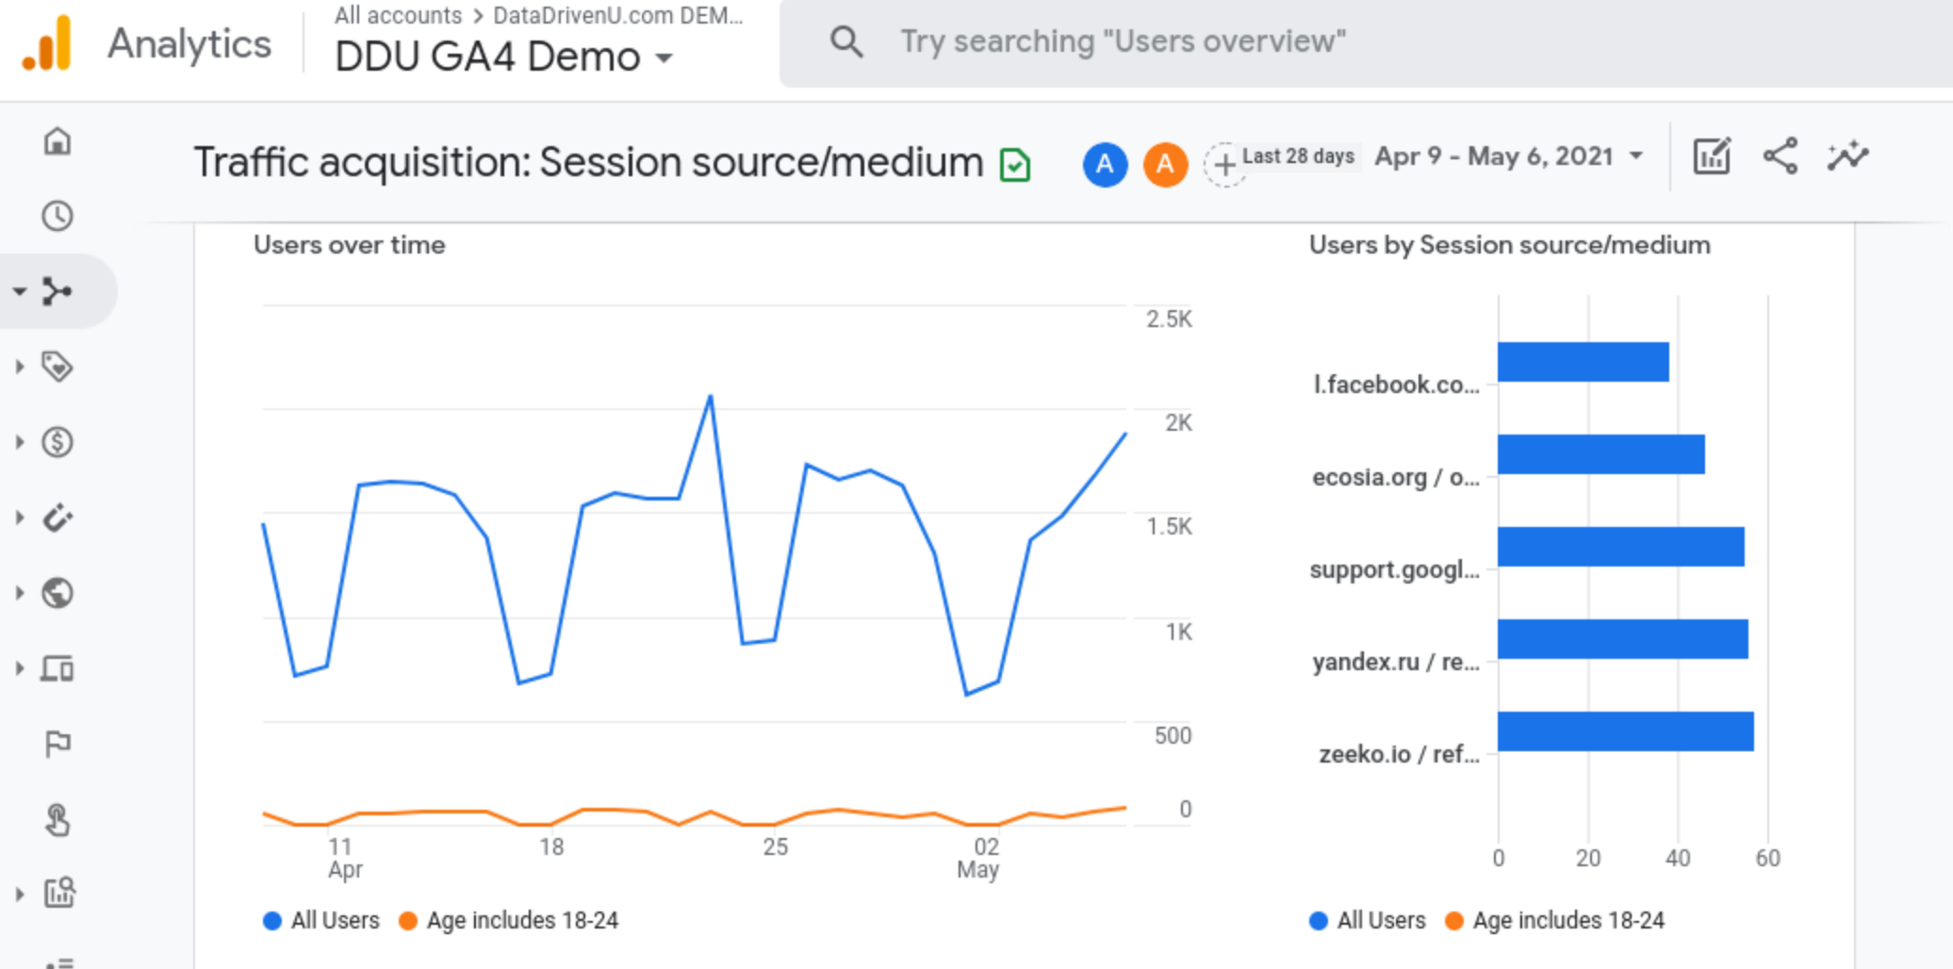Toggle All Users legend in bar chart
The height and width of the screenshot is (969, 1953).
pyautogui.click(x=1368, y=920)
